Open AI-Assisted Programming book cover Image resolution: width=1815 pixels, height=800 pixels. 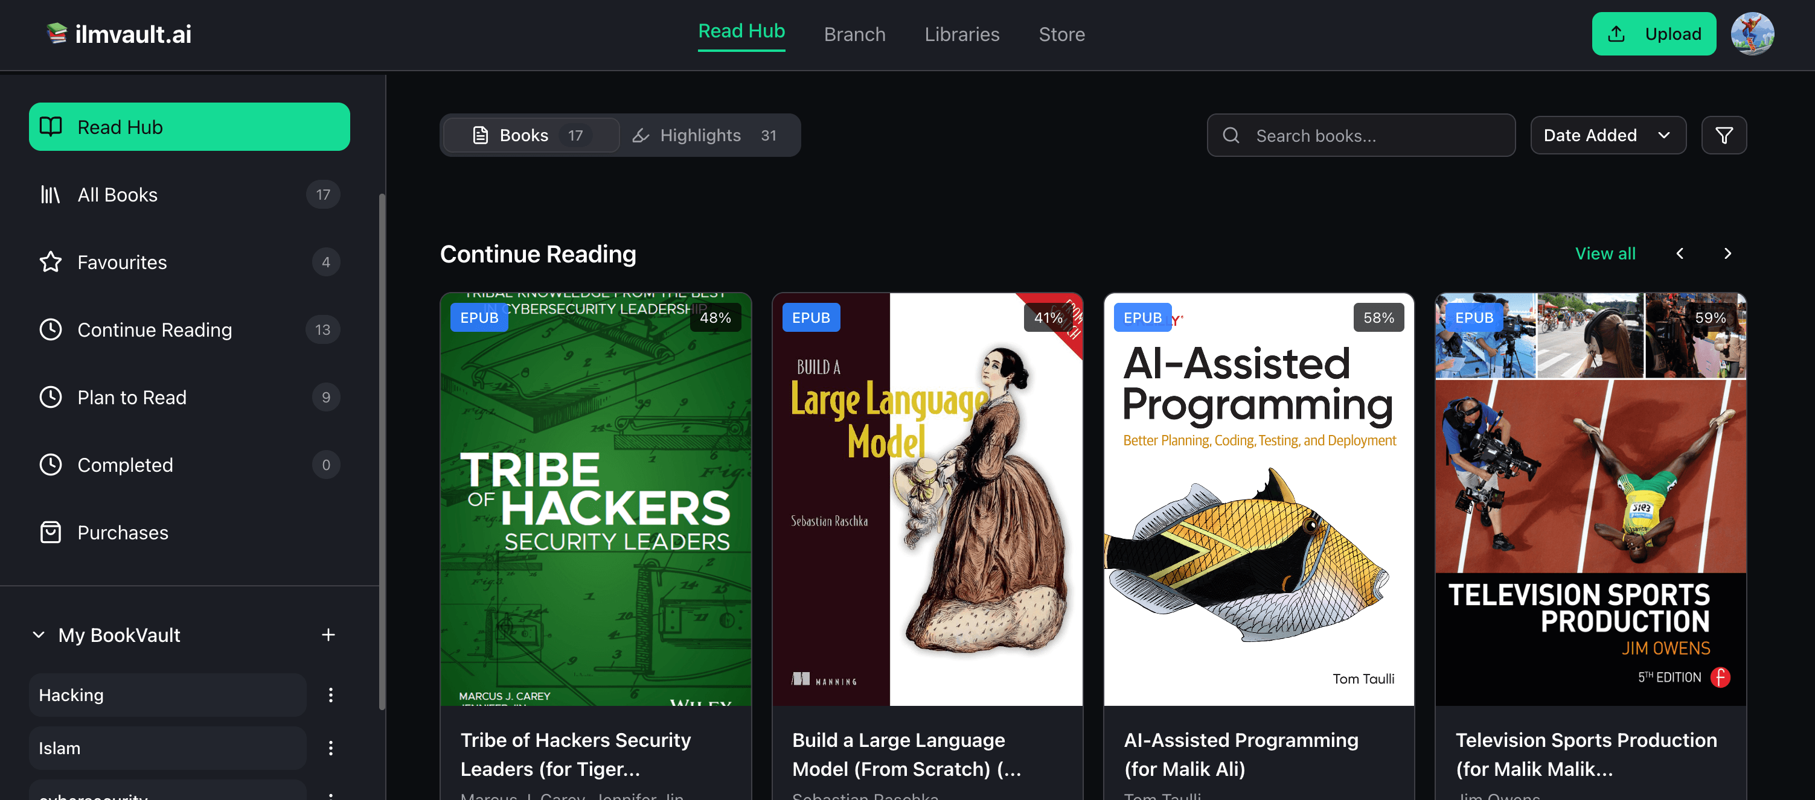1259,500
